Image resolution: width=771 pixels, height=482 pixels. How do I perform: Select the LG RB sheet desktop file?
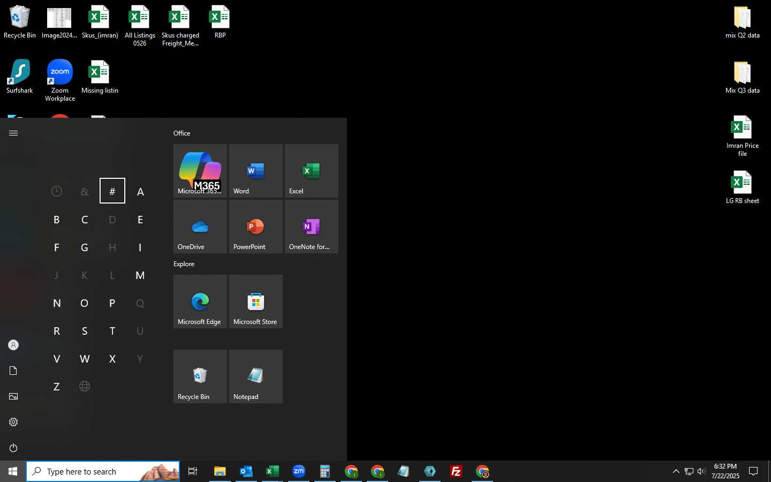click(743, 187)
